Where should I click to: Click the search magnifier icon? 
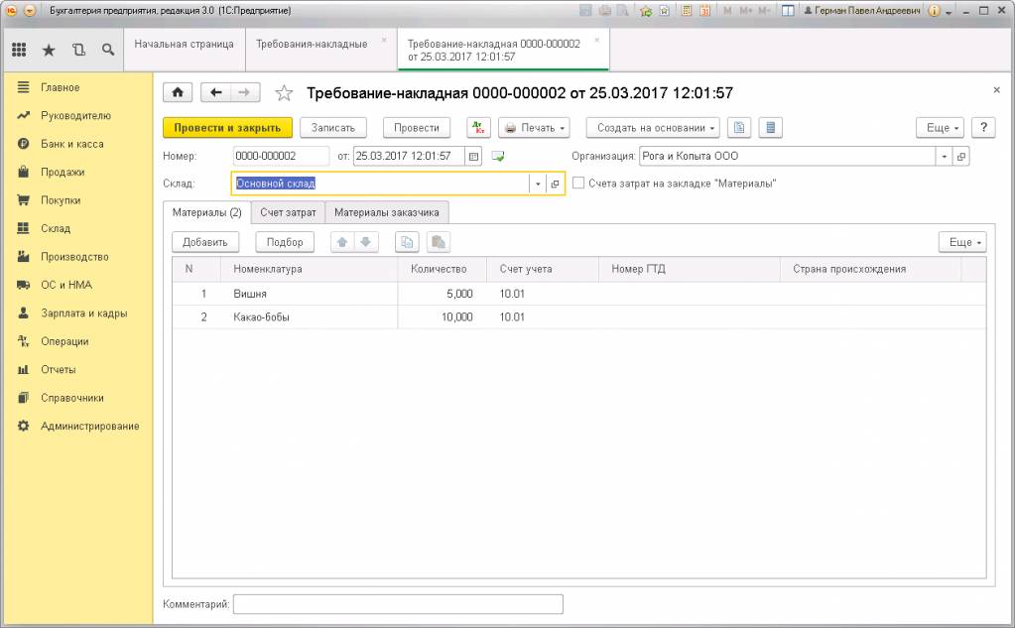tap(108, 50)
